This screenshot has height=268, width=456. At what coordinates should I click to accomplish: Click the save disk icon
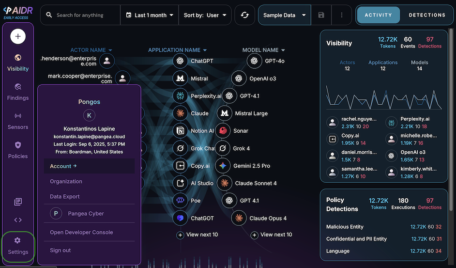pos(321,15)
